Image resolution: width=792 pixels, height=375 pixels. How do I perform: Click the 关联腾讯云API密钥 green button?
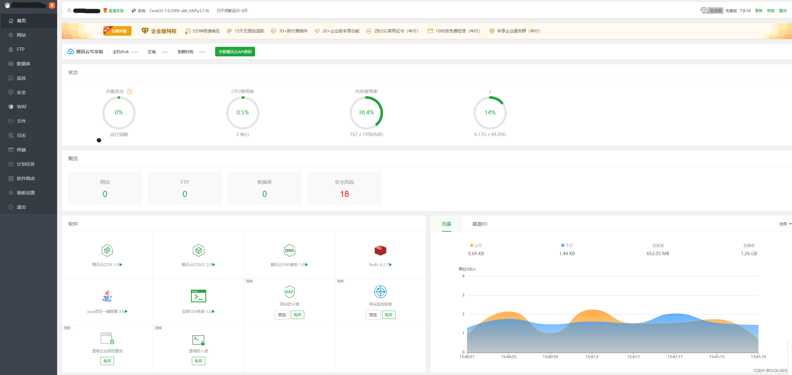point(235,52)
